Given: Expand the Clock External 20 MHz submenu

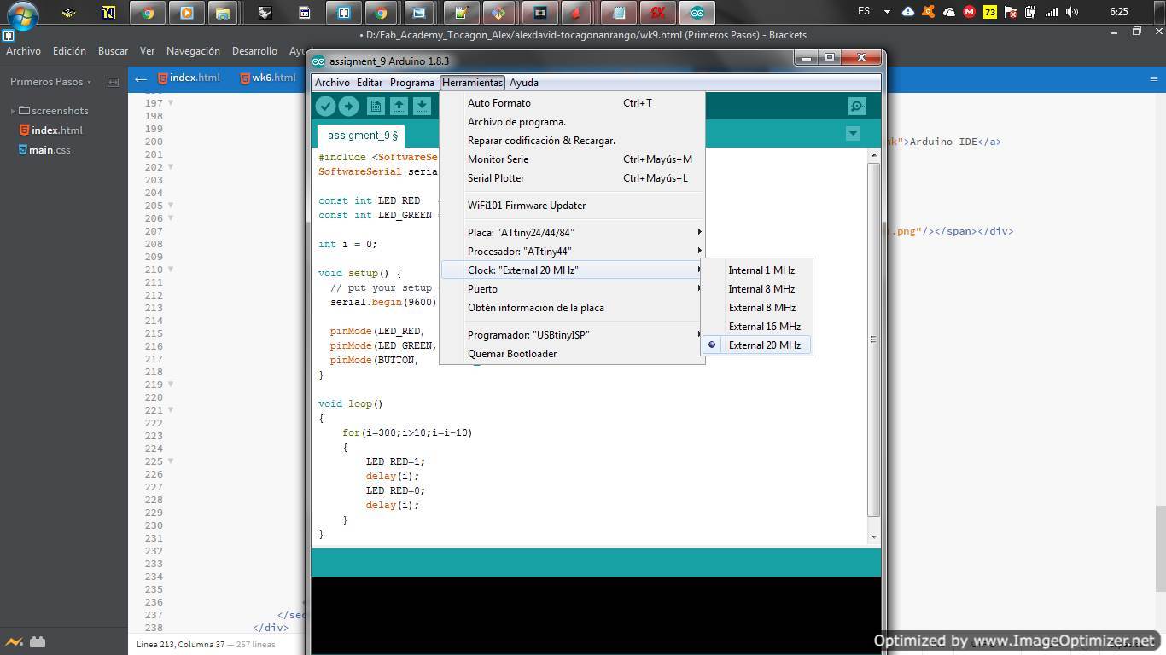Looking at the screenshot, I should click(572, 270).
